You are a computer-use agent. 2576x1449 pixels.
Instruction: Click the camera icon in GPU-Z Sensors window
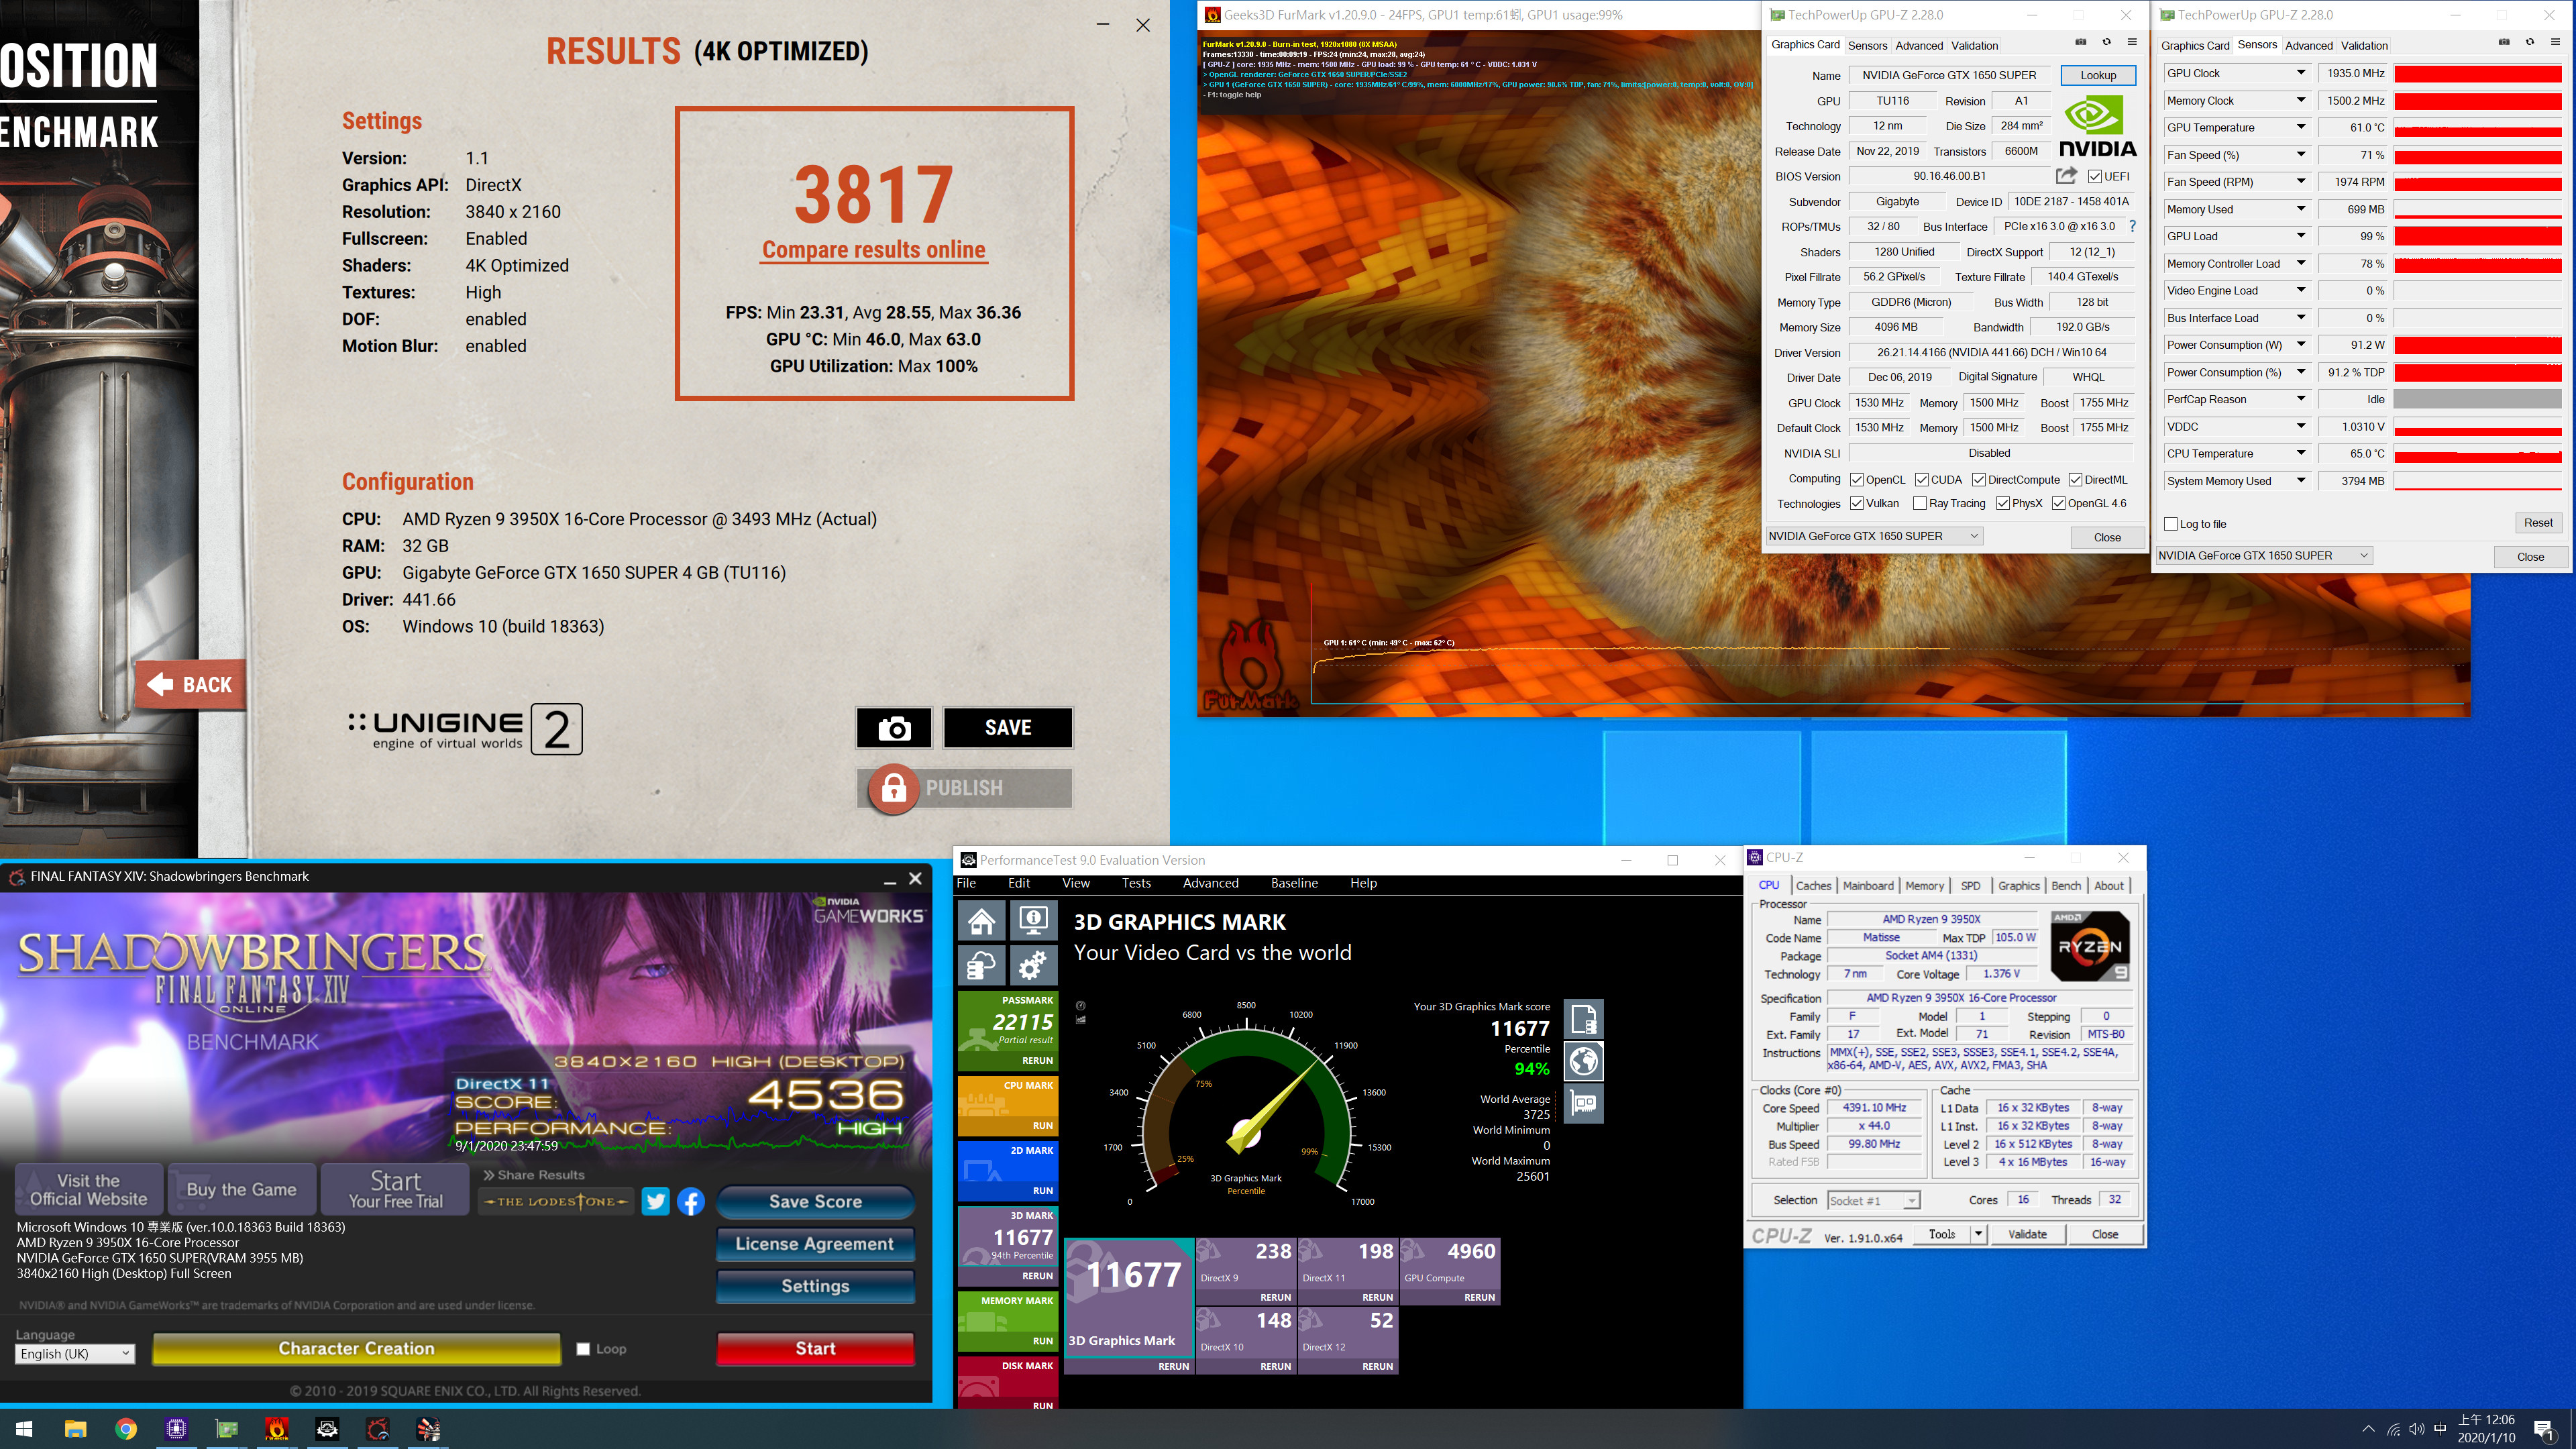click(2504, 42)
